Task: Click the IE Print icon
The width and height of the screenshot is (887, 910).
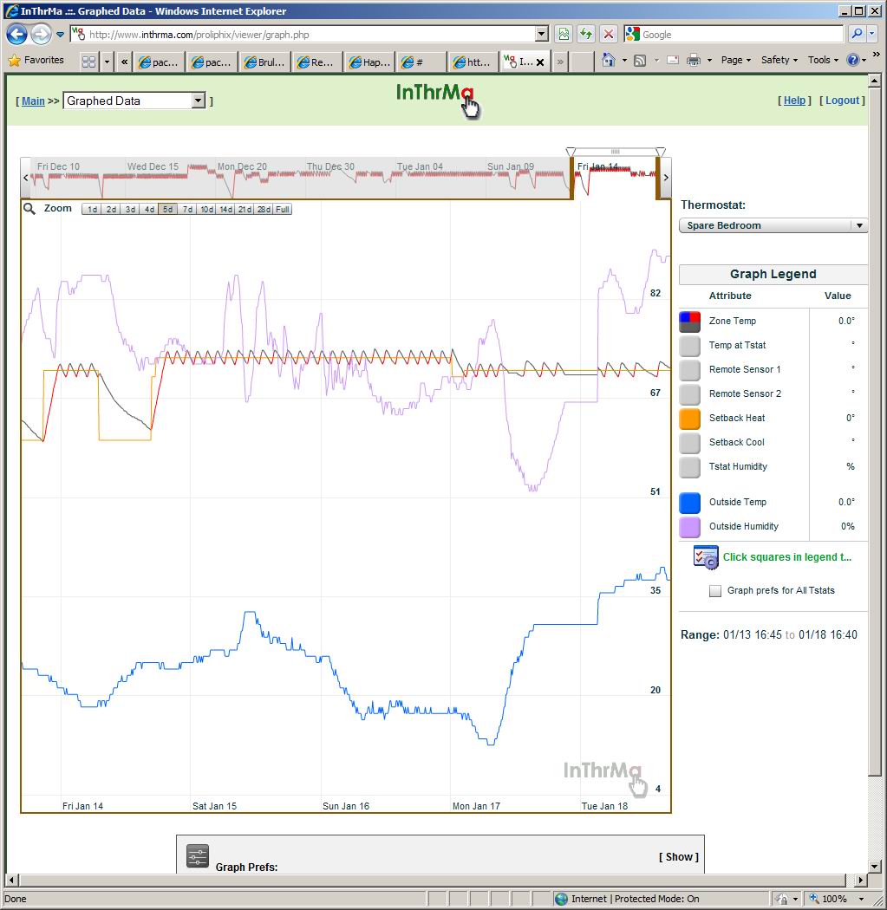Action: pyautogui.click(x=694, y=61)
